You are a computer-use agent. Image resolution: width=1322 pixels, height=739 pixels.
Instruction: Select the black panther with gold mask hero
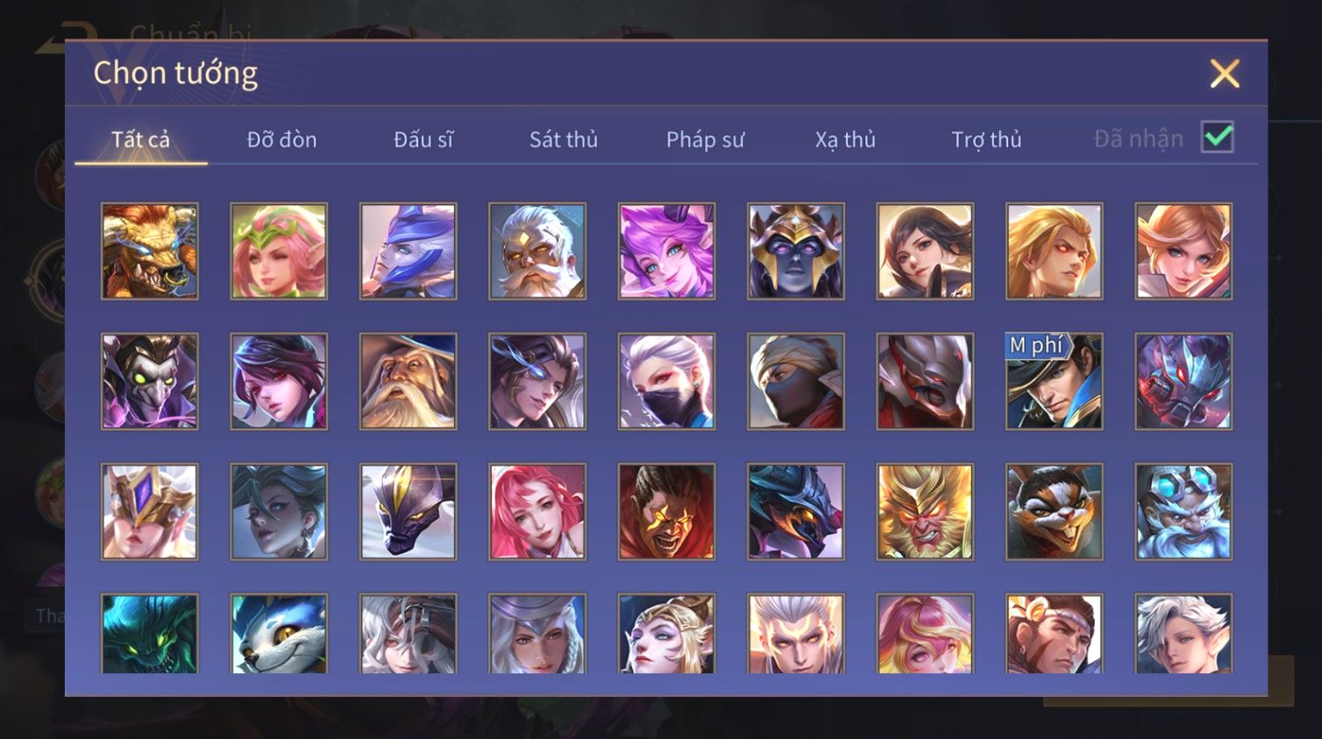click(409, 512)
